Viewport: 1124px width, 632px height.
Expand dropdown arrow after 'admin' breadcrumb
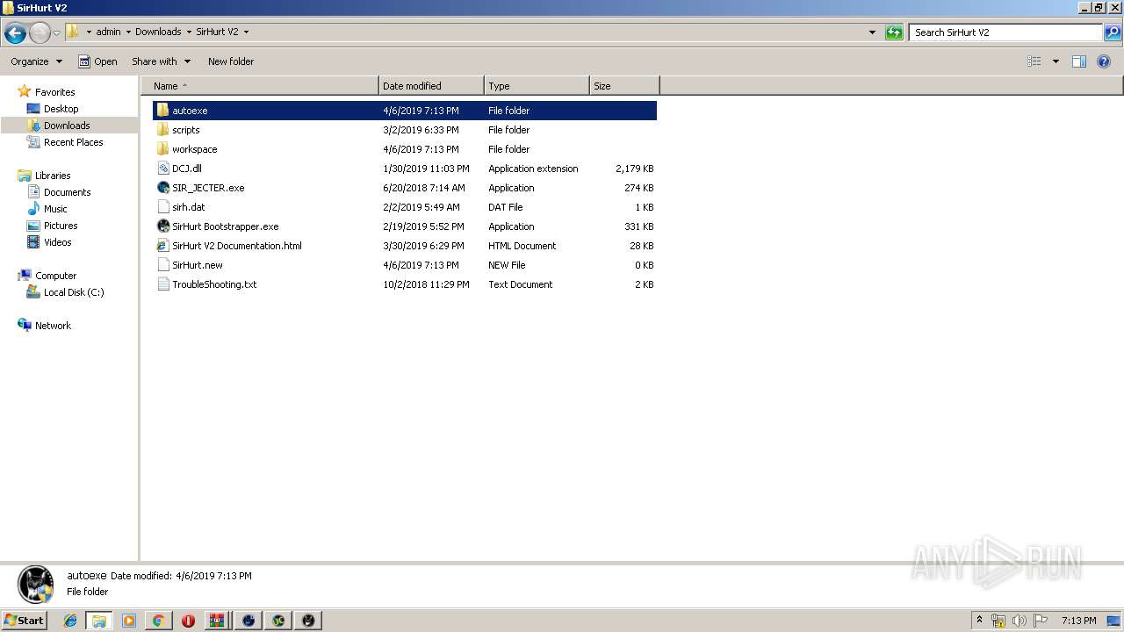128,32
